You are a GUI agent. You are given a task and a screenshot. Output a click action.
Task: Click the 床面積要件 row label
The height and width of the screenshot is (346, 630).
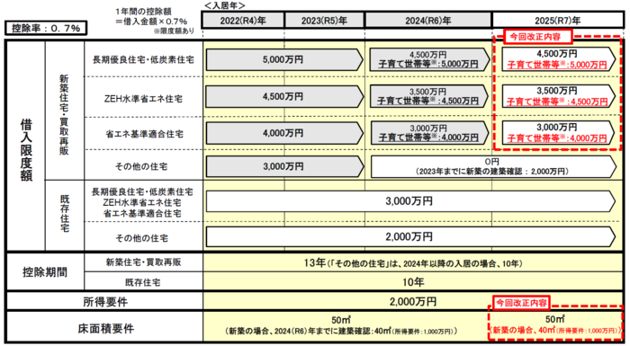coord(105,329)
